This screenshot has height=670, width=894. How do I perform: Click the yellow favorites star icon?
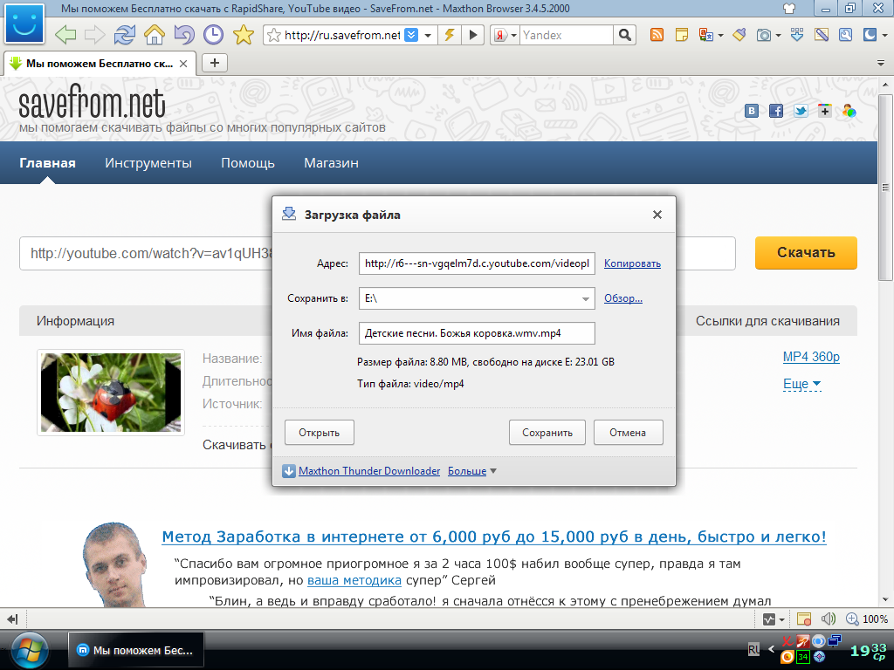[x=244, y=36]
